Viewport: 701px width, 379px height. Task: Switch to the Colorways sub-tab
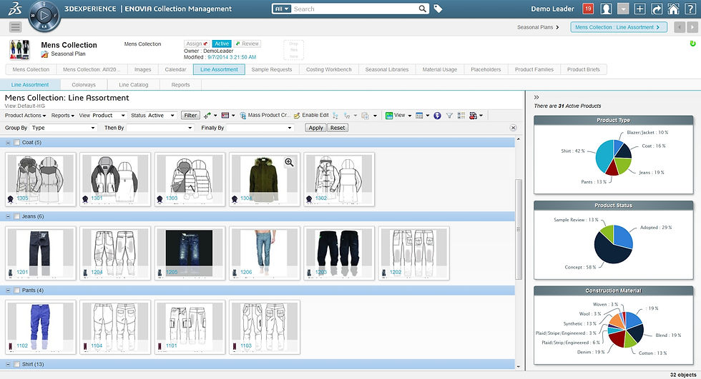point(84,85)
